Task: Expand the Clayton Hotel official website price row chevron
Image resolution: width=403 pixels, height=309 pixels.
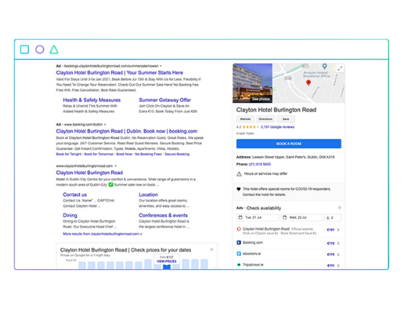Action: 338,230
